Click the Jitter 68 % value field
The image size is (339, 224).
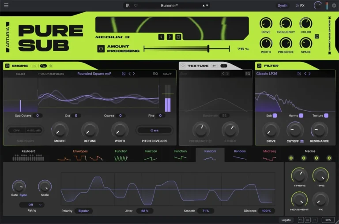click(x=145, y=211)
